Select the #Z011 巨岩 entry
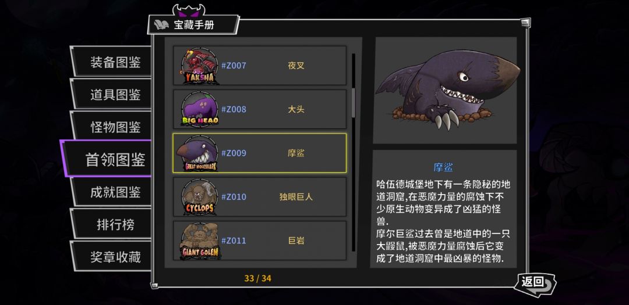The height and width of the screenshot is (305, 629). coord(260,241)
